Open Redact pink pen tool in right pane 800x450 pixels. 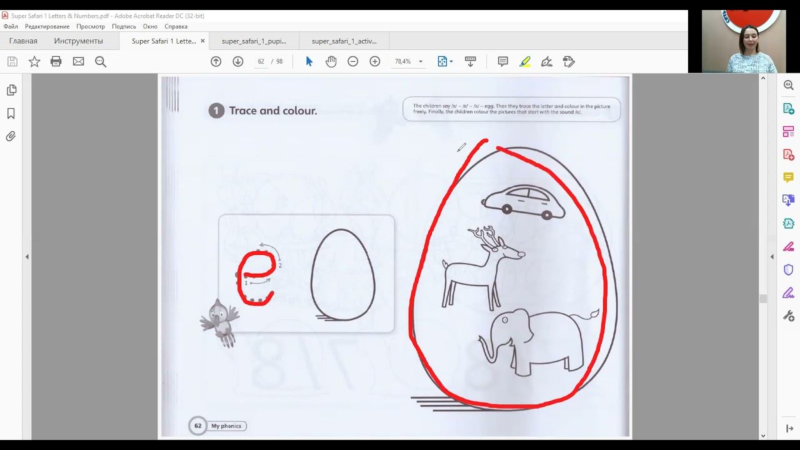click(789, 246)
